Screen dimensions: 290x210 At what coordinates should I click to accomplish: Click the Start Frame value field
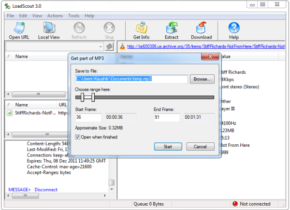(88, 117)
